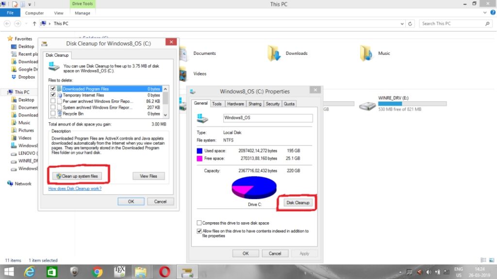
Task: Open File Explorer taskbar icon
Action: [141, 272]
